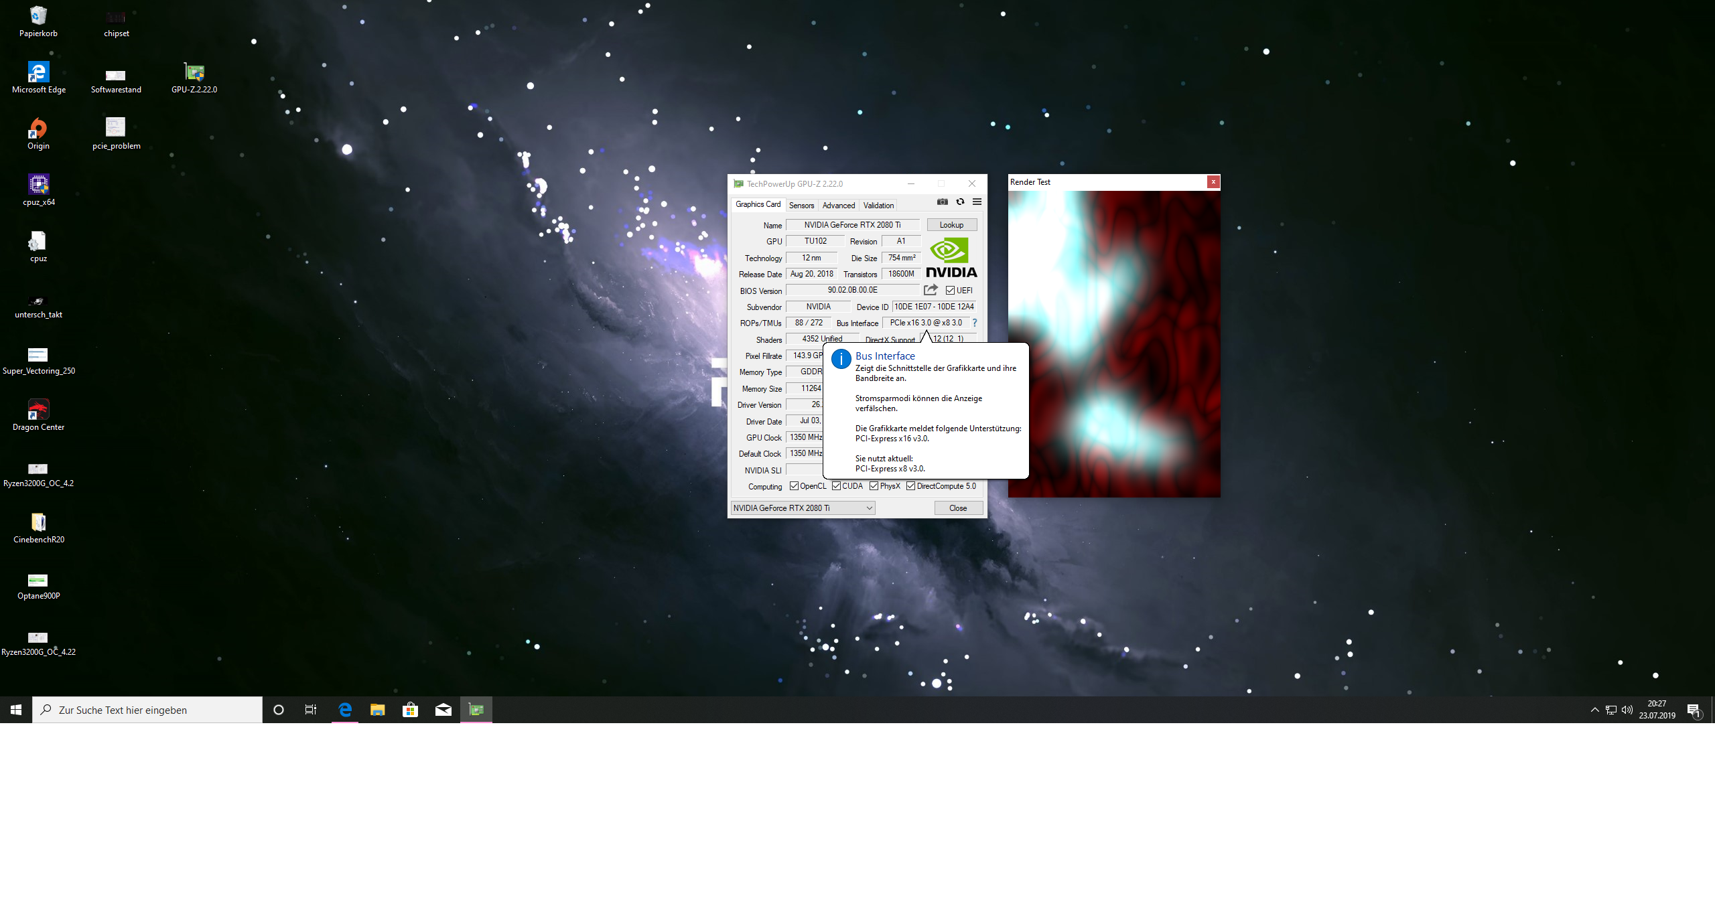Click the Bus Interface question mark
The image size is (1715, 916).
975,323
